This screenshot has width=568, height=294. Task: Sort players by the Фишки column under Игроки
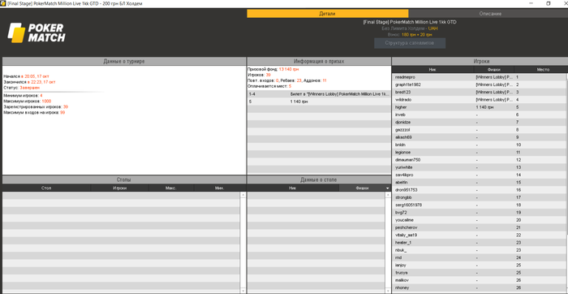pyautogui.click(x=493, y=69)
